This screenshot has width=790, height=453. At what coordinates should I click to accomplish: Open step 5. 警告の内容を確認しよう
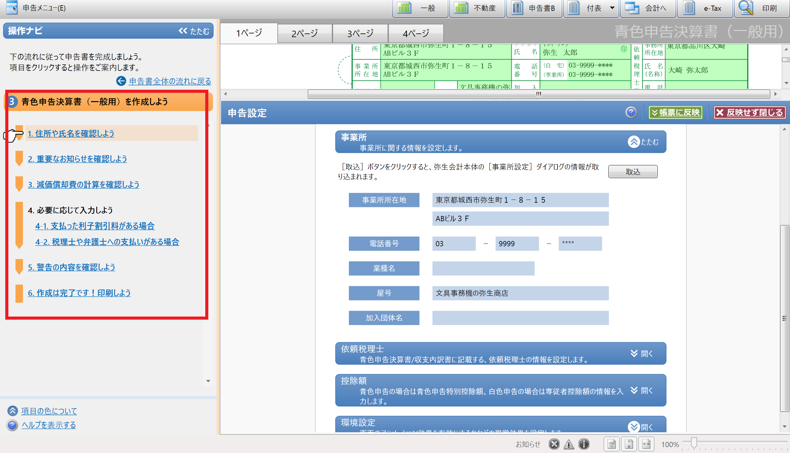point(72,267)
